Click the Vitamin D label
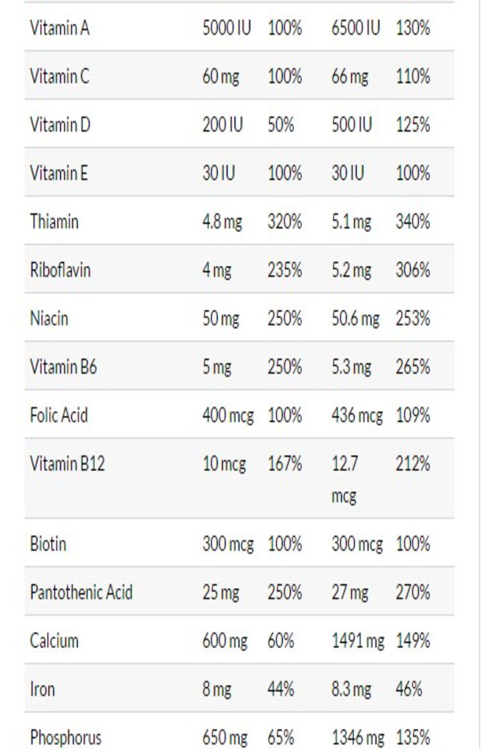The height and width of the screenshot is (749, 481). click(x=60, y=125)
